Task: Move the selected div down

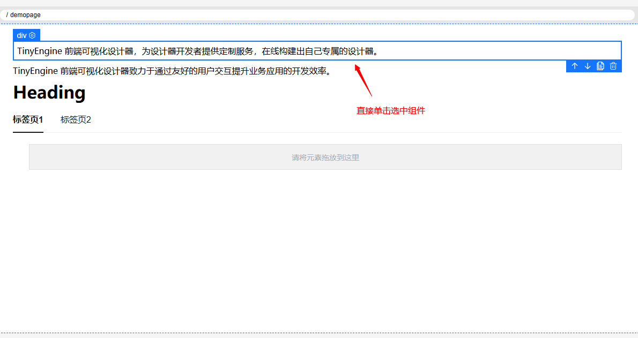Action: click(588, 66)
